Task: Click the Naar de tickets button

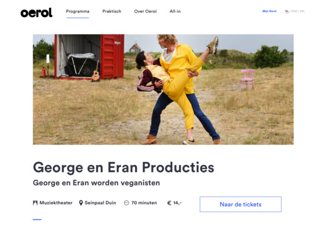Action: click(240, 204)
